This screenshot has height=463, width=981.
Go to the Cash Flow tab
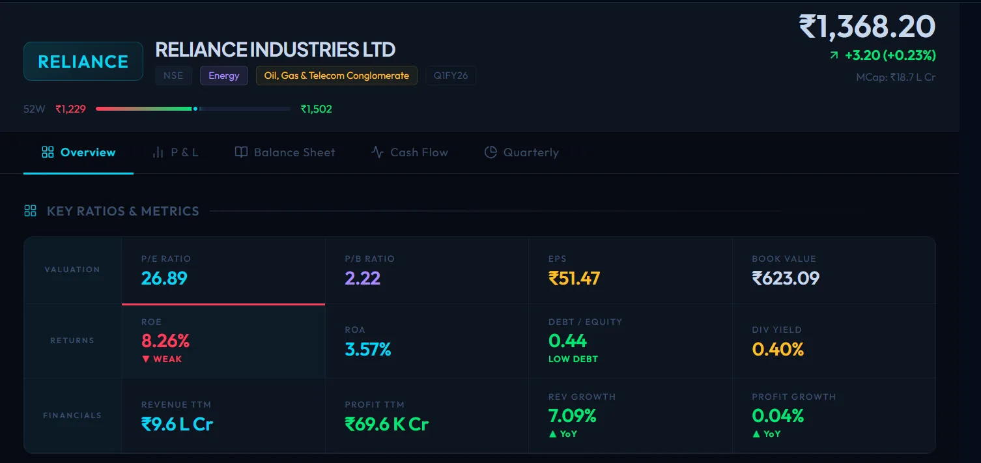click(409, 152)
